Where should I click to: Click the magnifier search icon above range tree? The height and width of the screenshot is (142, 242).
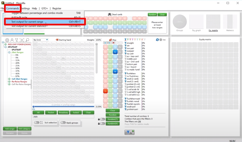pos(27,40)
